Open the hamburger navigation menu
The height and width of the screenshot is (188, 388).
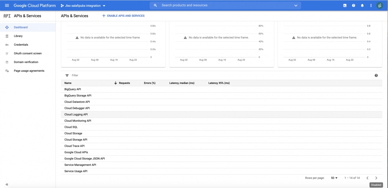[x=7, y=5]
